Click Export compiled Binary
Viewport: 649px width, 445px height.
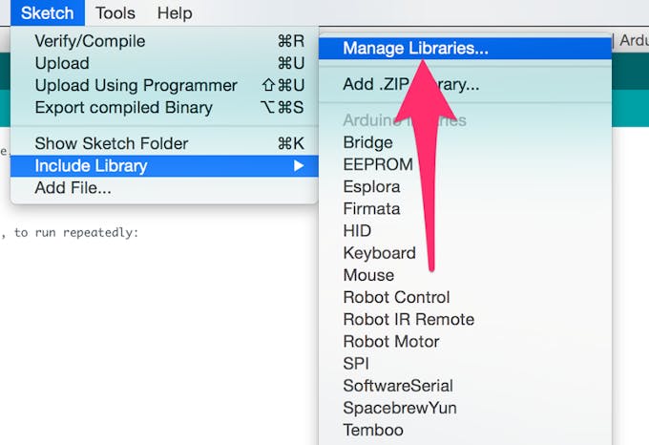click(123, 107)
